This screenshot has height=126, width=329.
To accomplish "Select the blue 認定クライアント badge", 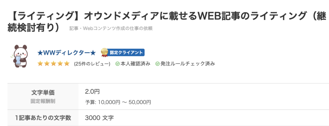I will (126, 53).
